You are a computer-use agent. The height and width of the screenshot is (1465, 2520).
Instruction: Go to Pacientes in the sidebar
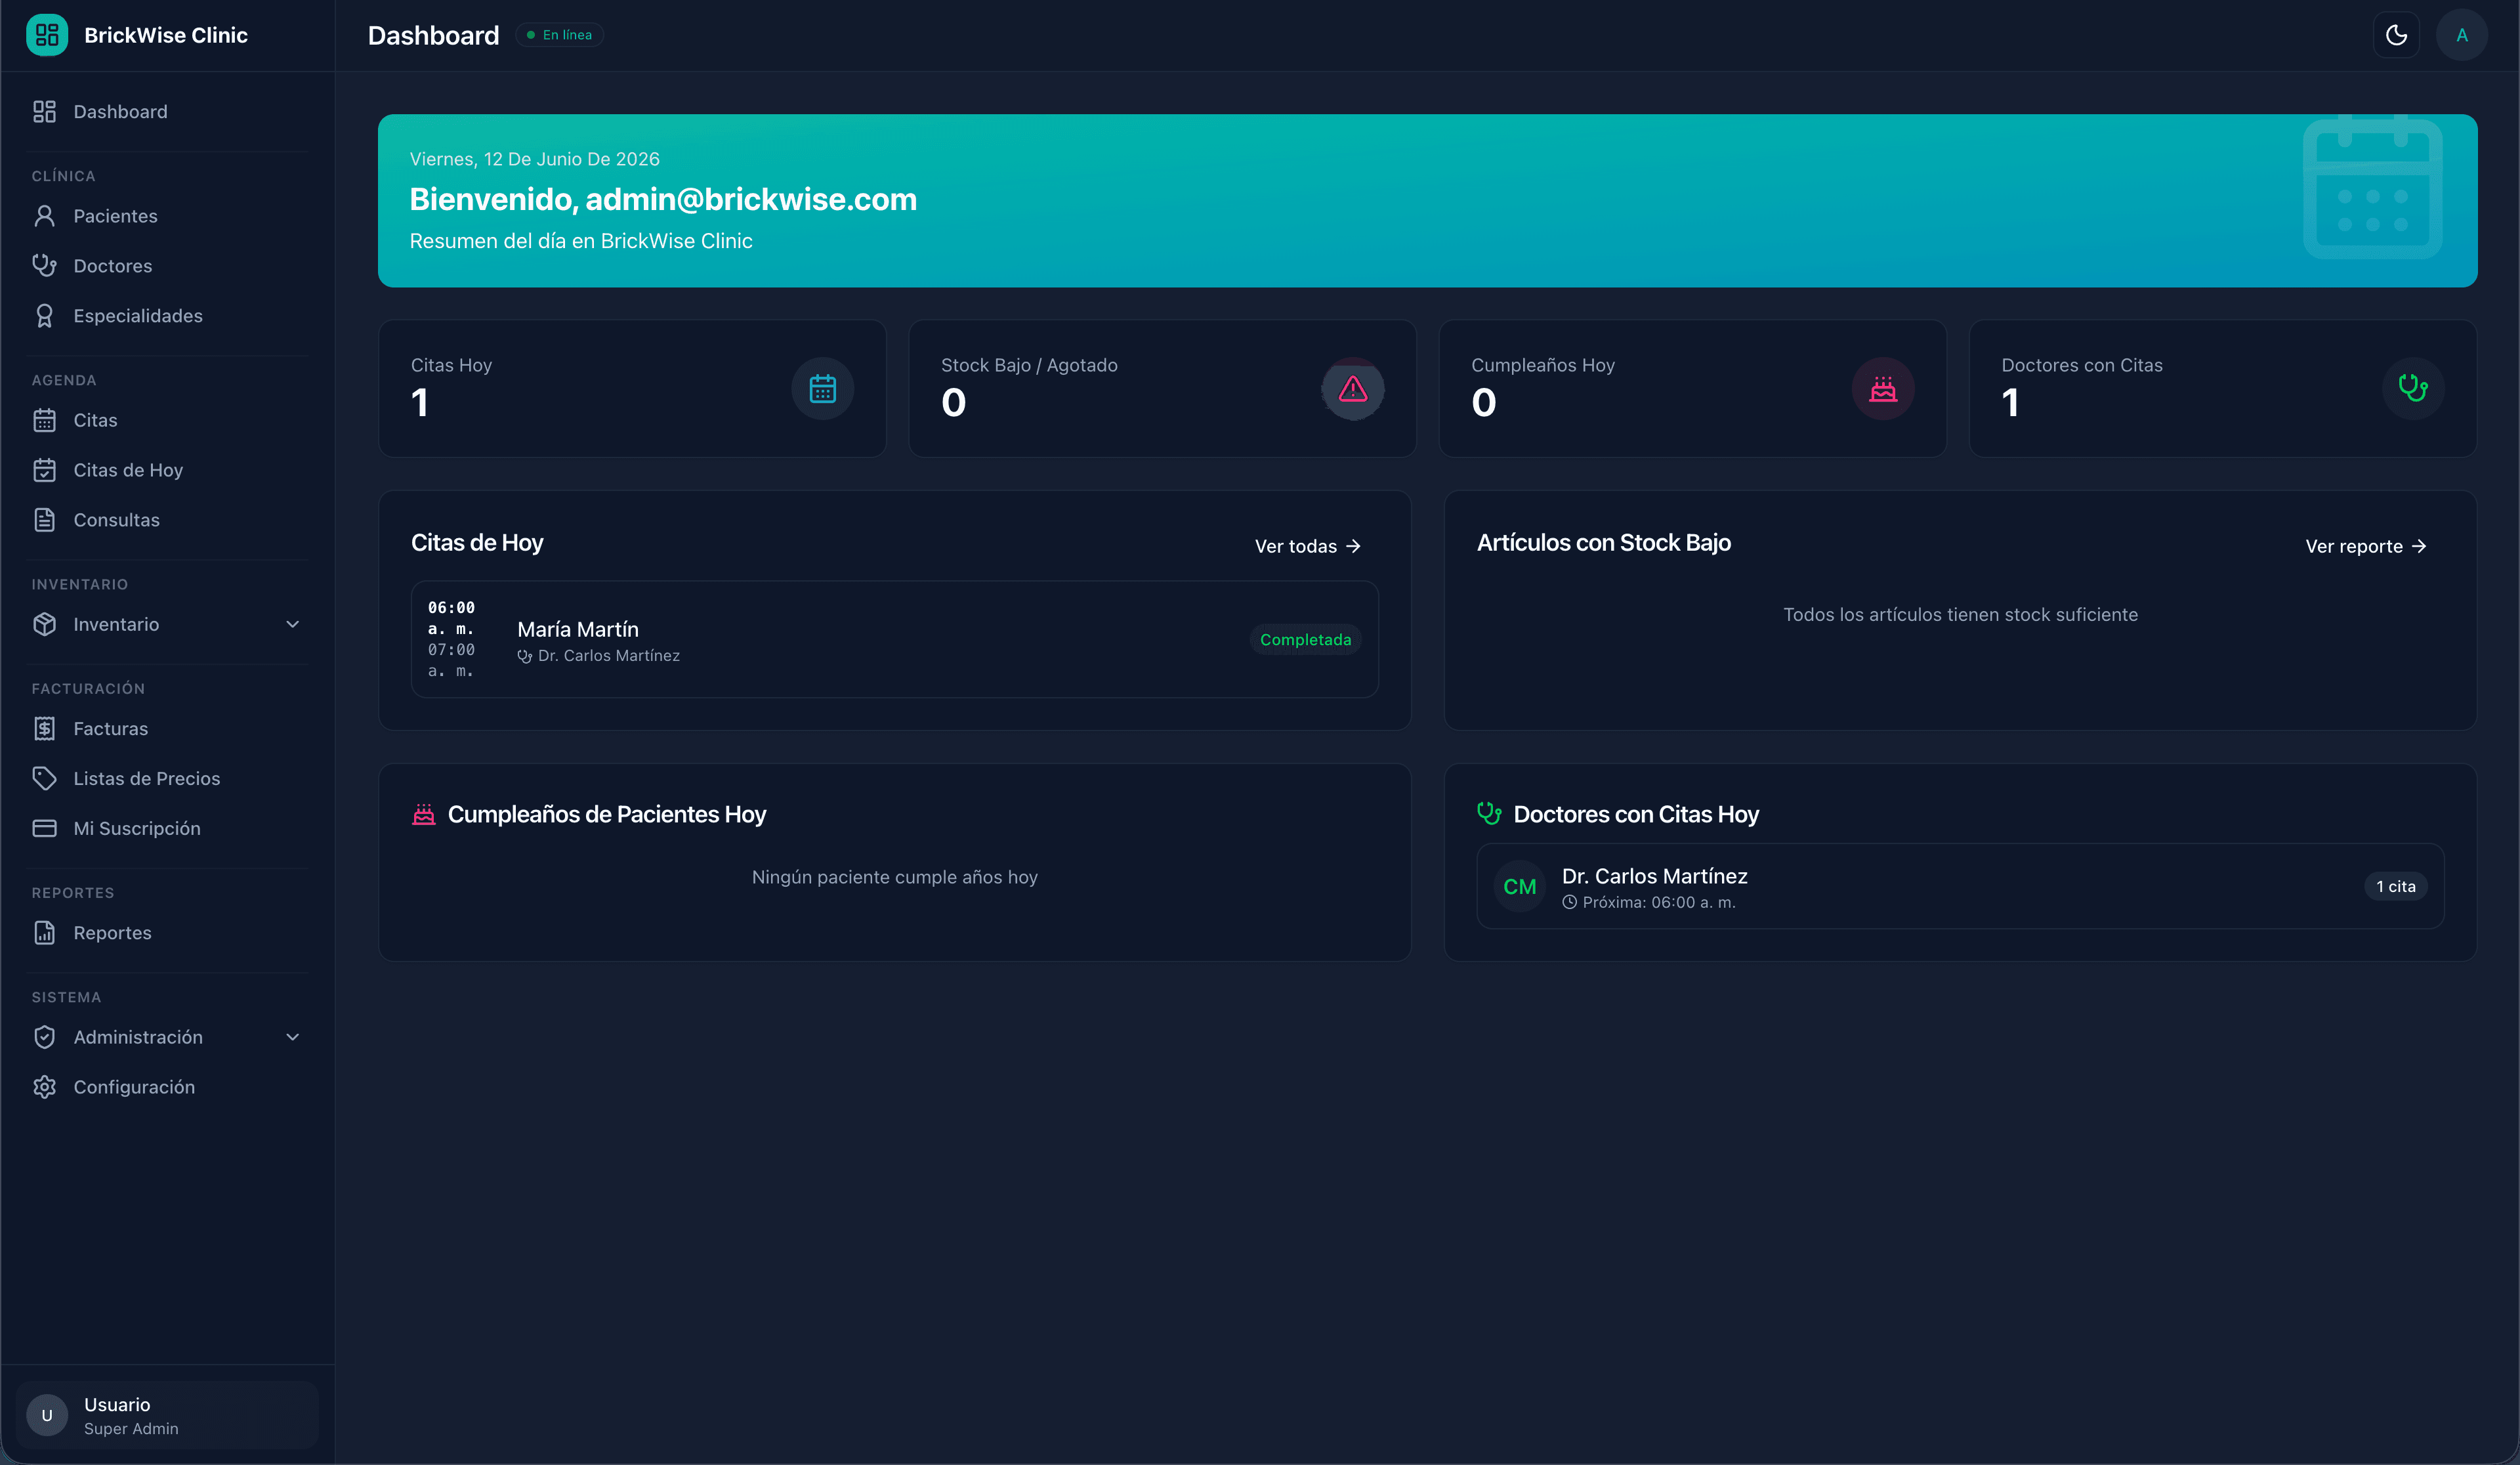tap(167, 216)
